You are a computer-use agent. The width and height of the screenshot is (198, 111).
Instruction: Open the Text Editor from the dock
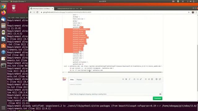point(3,59)
